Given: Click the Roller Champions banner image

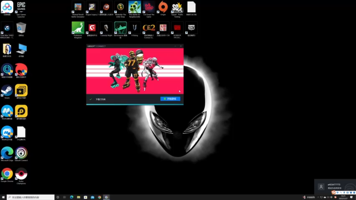Looking at the screenshot, I should pos(135,71).
